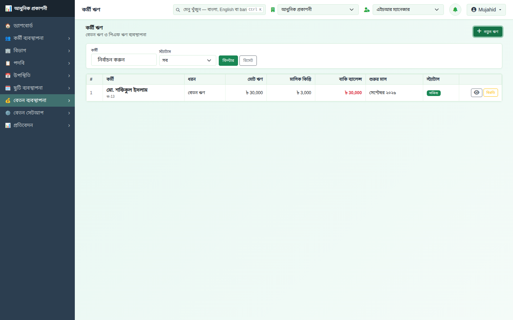The height and width of the screenshot is (320, 513).
Task: Click the প্রতিবেদন chart icon
Action: point(8,126)
